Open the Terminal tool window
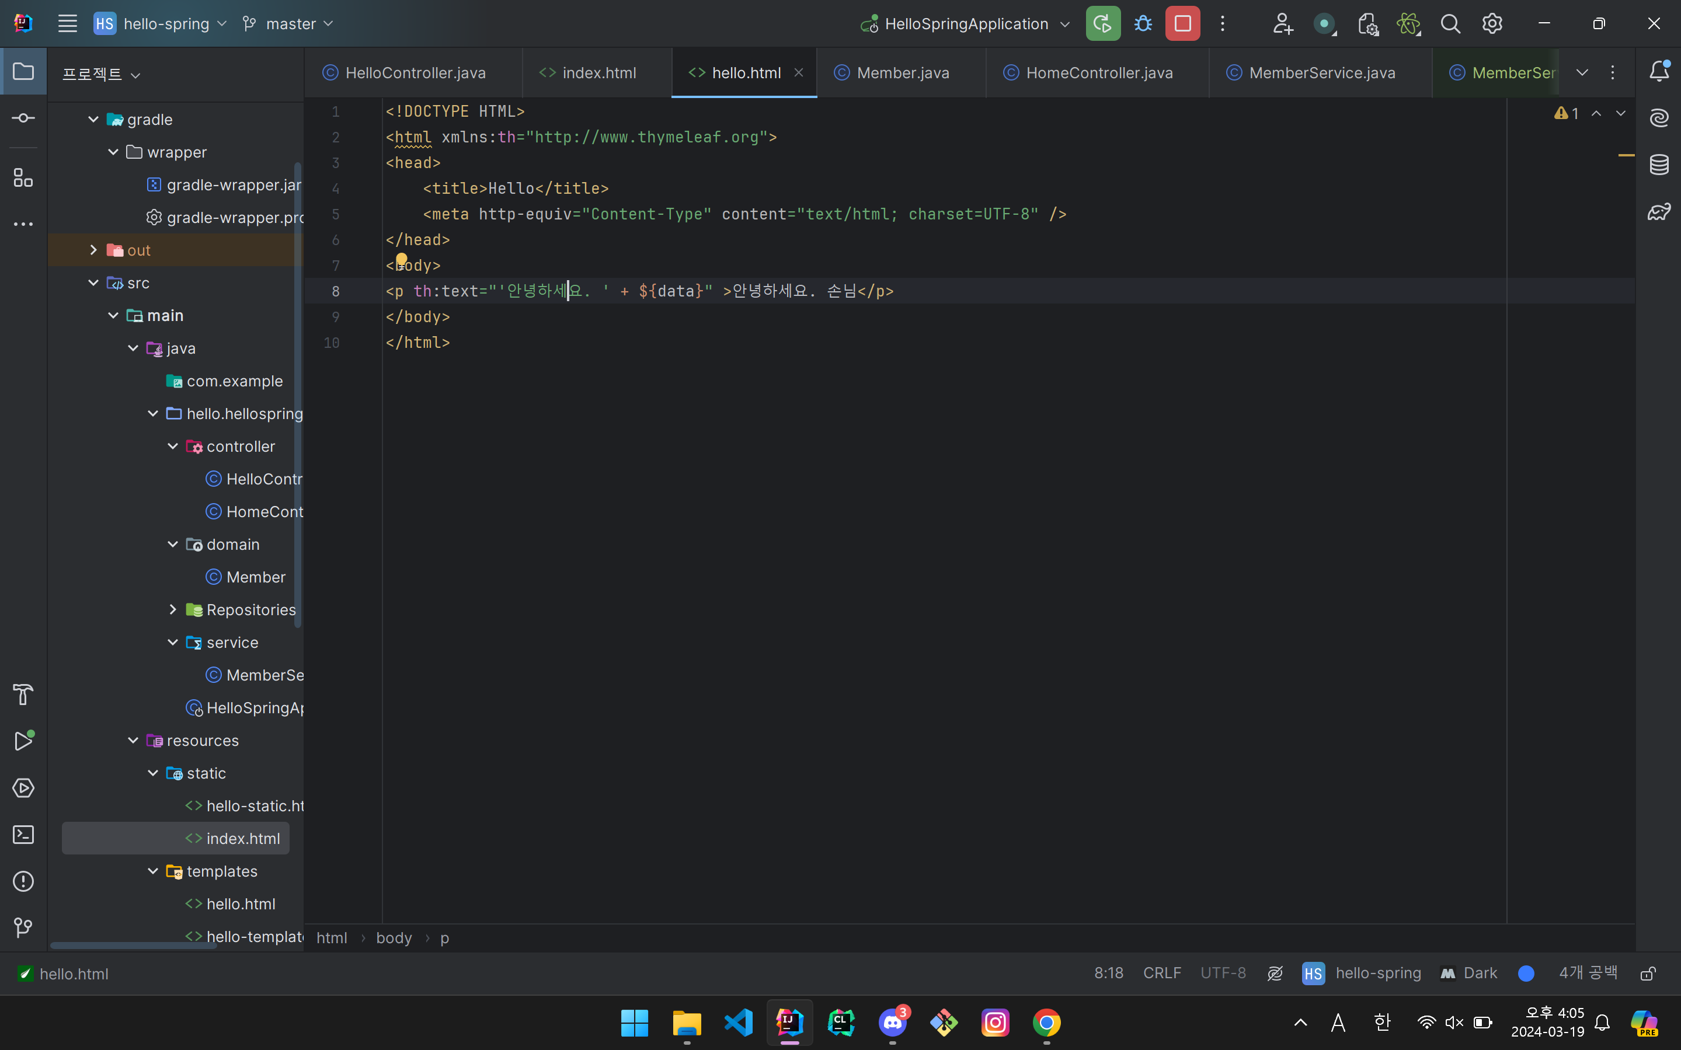This screenshot has height=1050, width=1681. click(x=23, y=835)
